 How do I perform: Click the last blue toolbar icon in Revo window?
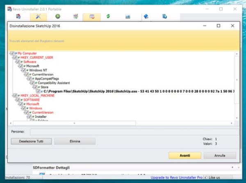(x=164, y=16)
